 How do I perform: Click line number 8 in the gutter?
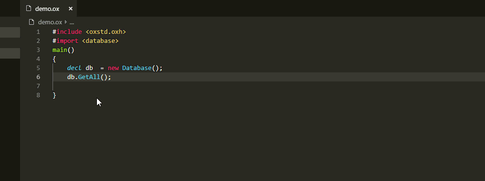[38, 95]
